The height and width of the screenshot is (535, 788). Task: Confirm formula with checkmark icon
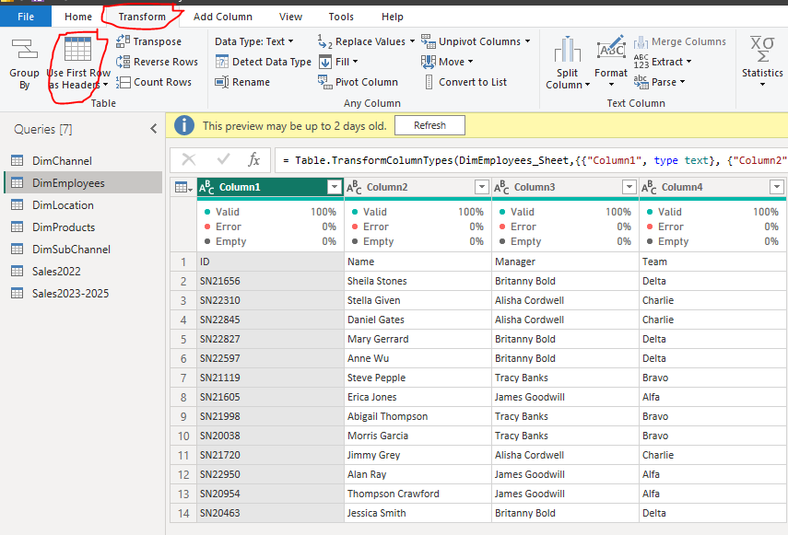point(223,159)
